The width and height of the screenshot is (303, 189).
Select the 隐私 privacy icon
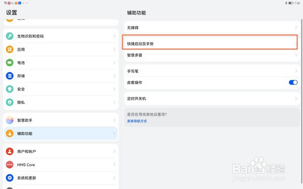tap(10, 102)
